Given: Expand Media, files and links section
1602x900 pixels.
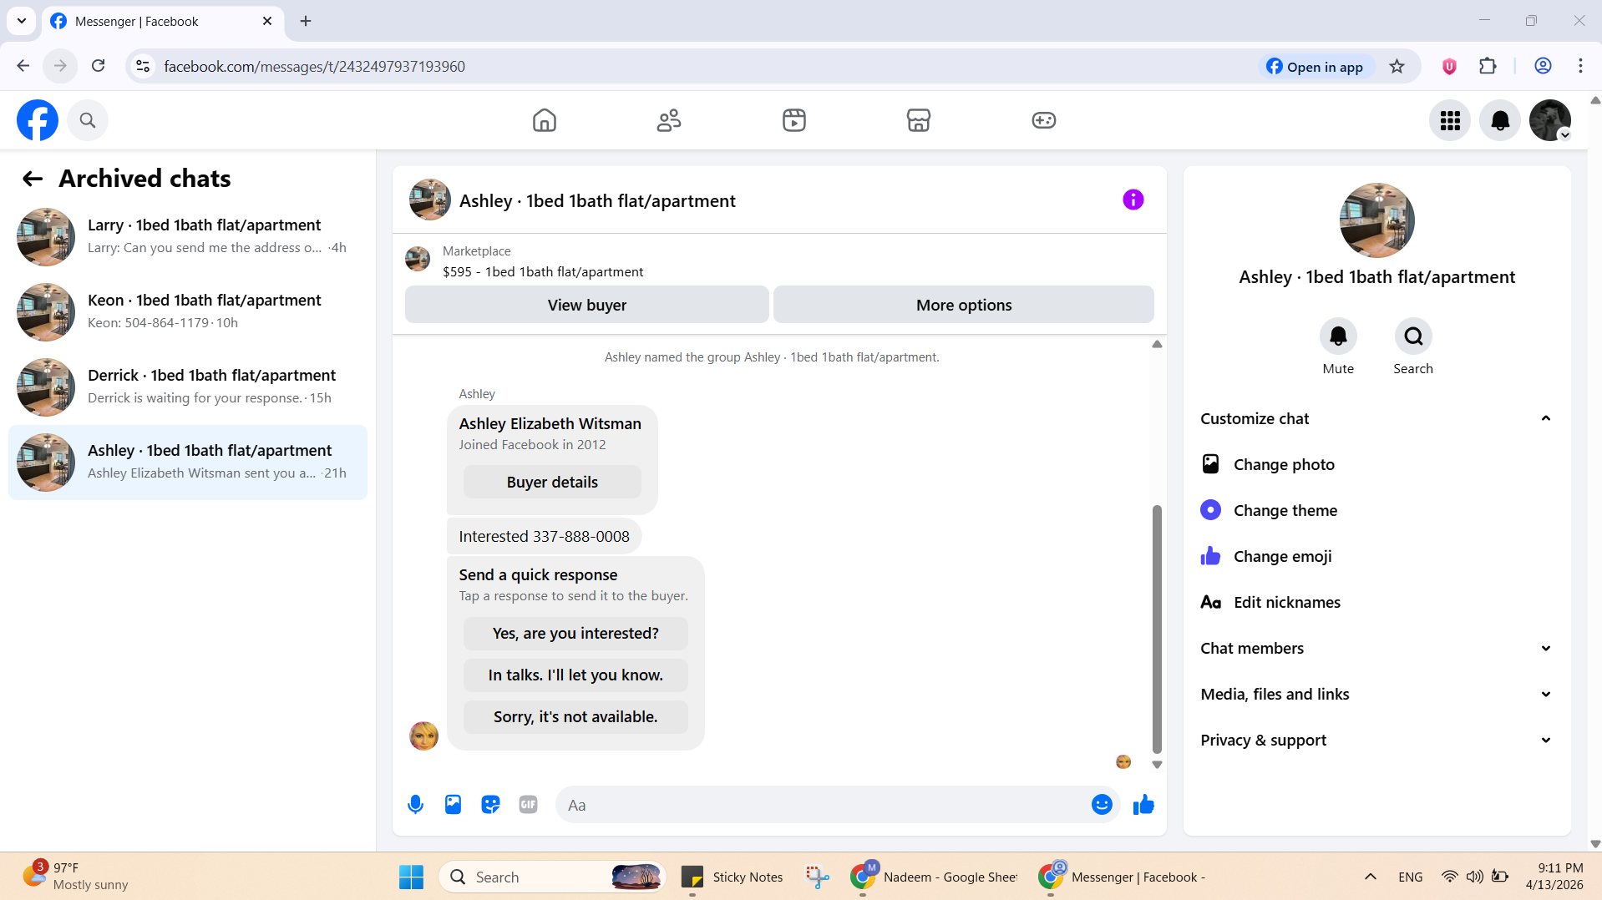Looking at the screenshot, I should pyautogui.click(x=1376, y=694).
